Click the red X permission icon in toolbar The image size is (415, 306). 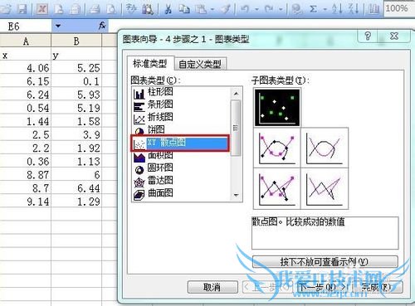[42, 9]
